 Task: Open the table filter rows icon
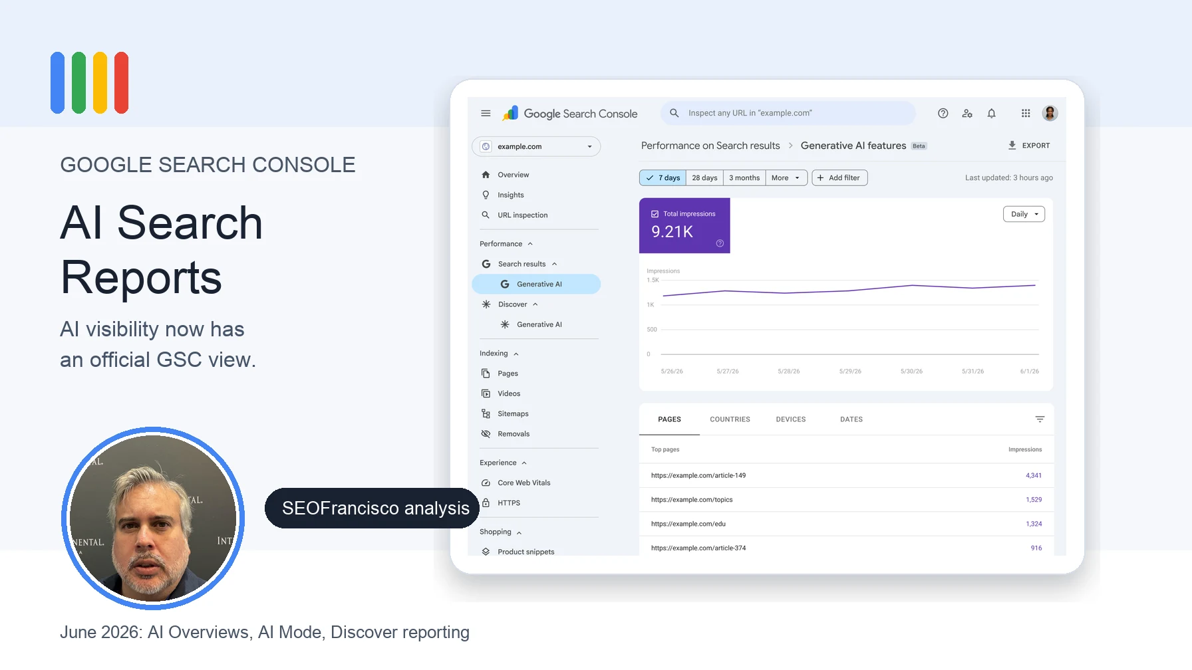(1040, 419)
